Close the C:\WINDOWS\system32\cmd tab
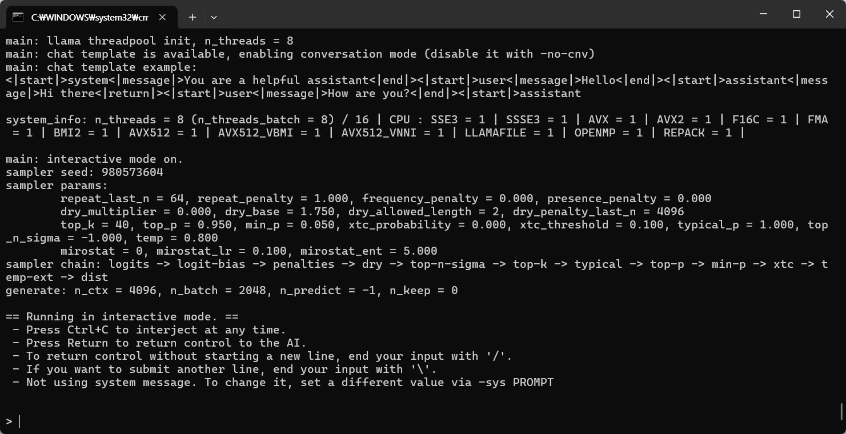 point(162,17)
